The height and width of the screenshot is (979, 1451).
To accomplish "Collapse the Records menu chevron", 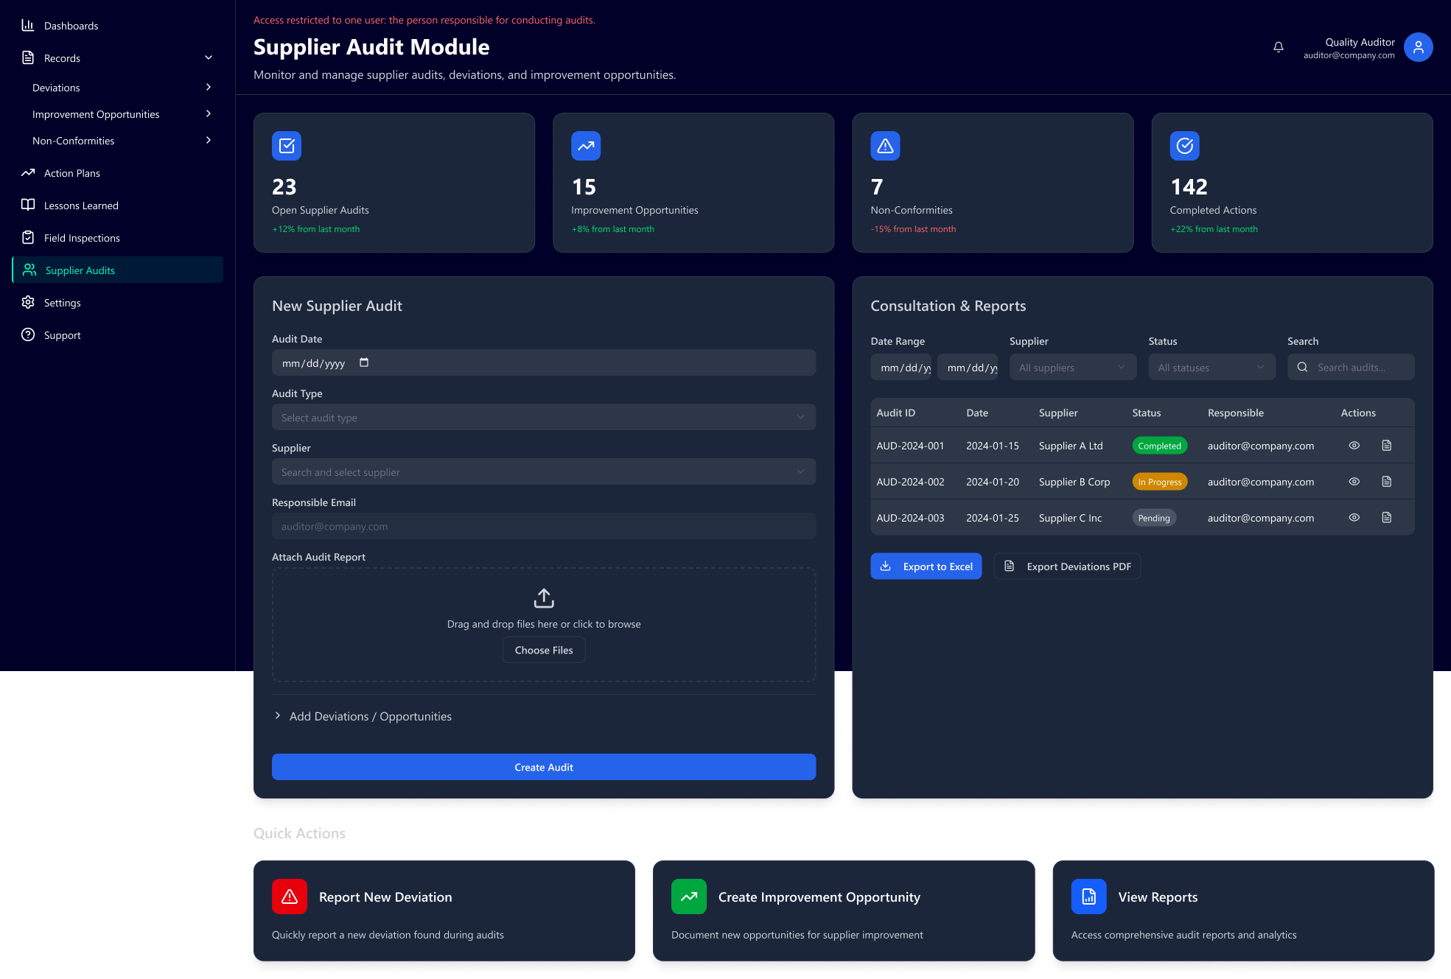I will coord(209,57).
